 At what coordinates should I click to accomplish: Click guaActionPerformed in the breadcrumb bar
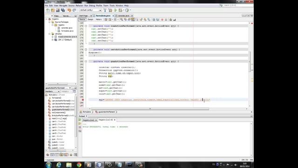click(x=107, y=112)
